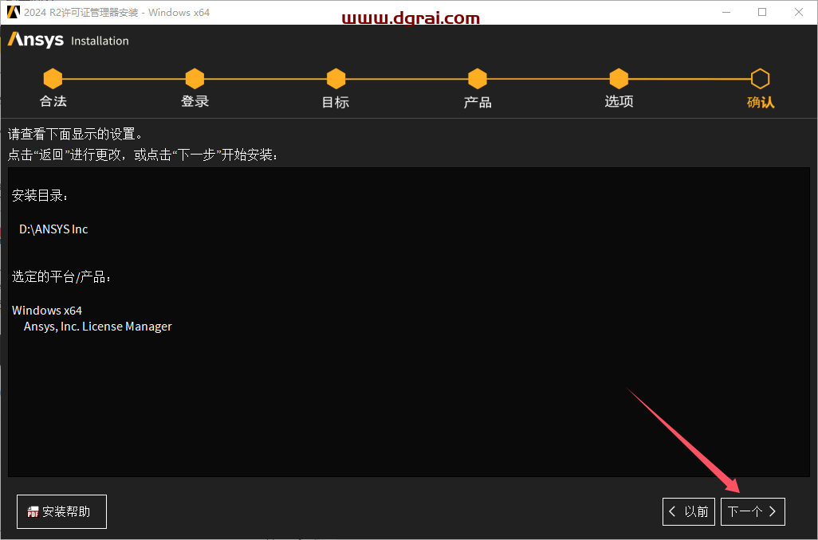Screen dimensions: 818x540
Task: Click the 合法 step hexagon
Action: click(x=53, y=79)
